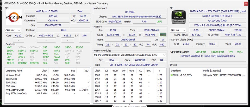This screenshot has width=250, height=107.
Task: Click the 666.7 clock row in timings table
Action: 129,101
